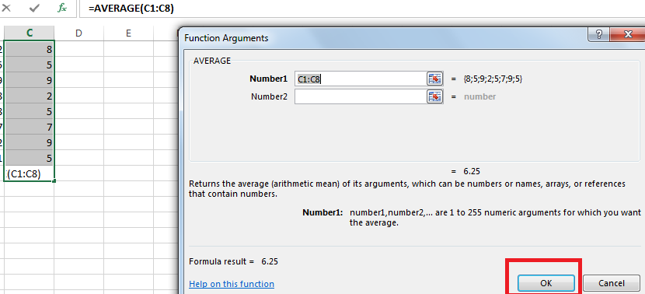Confirm formula with the checkmark Enter icon
645x294 pixels.
pyautogui.click(x=34, y=9)
